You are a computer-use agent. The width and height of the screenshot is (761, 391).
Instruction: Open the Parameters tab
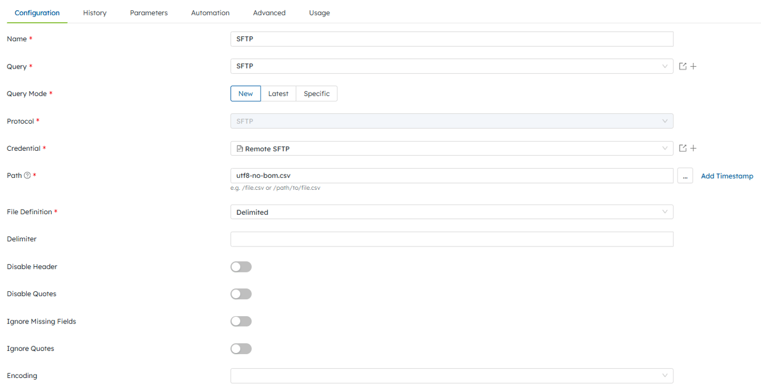coord(149,12)
